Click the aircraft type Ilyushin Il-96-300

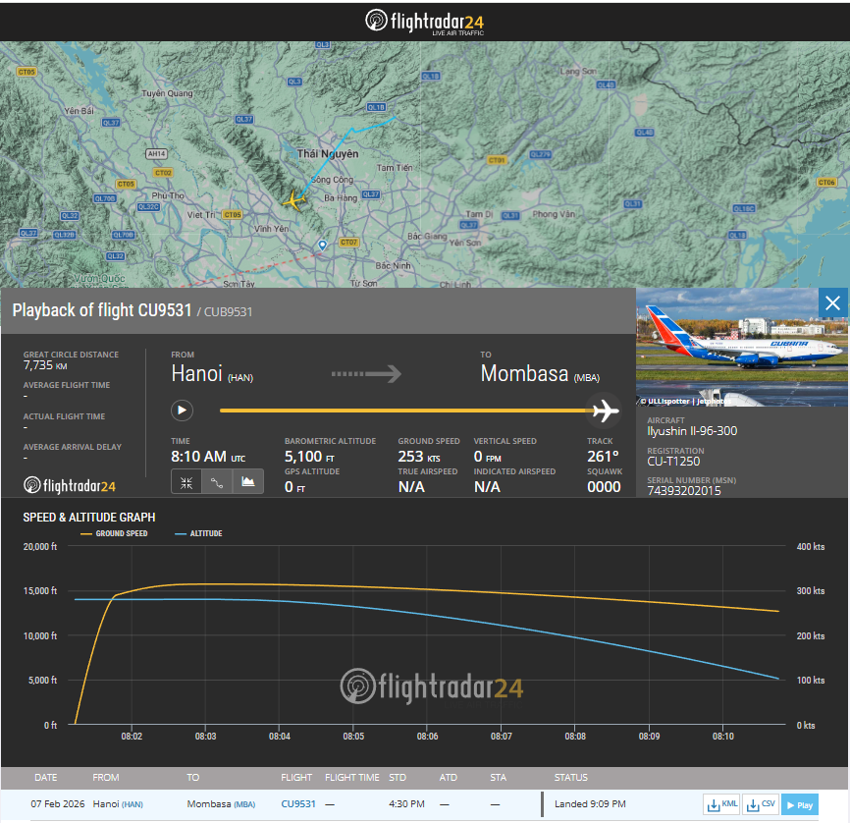tap(692, 431)
